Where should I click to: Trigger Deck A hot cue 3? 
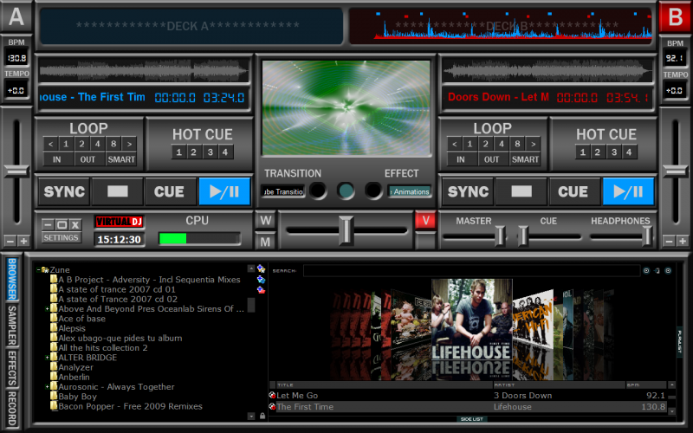tap(210, 152)
